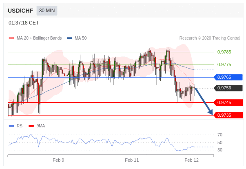
Task: Click the 0.9775 resistance level label
Action: click(x=224, y=64)
